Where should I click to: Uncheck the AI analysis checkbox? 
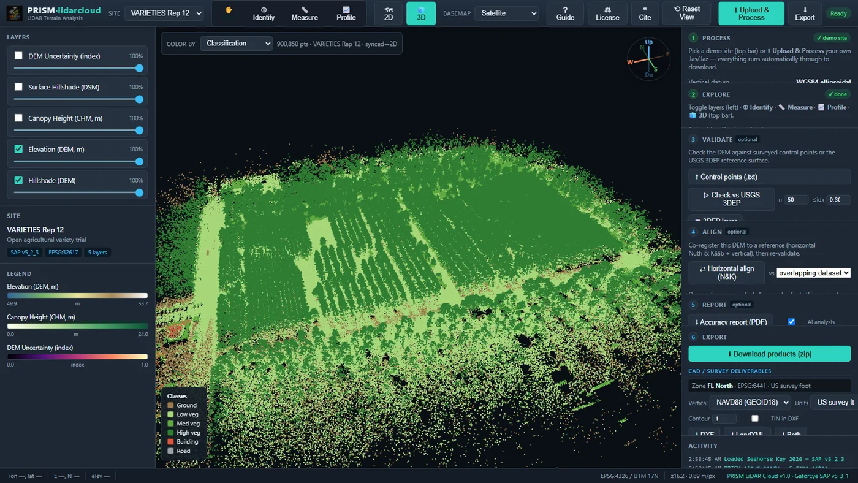pyautogui.click(x=791, y=322)
